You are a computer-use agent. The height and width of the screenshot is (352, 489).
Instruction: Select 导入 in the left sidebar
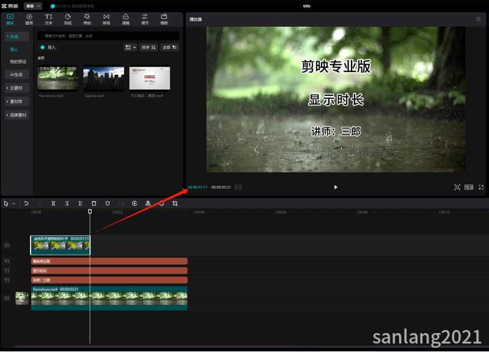click(14, 50)
